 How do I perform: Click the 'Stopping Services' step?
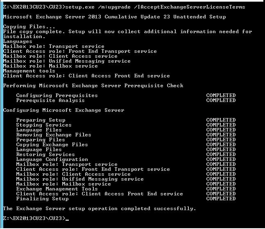(x=44, y=125)
